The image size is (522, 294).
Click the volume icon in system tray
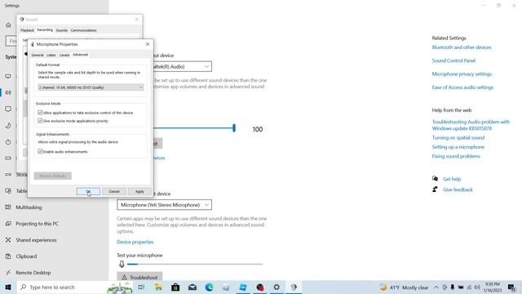(x=477, y=287)
